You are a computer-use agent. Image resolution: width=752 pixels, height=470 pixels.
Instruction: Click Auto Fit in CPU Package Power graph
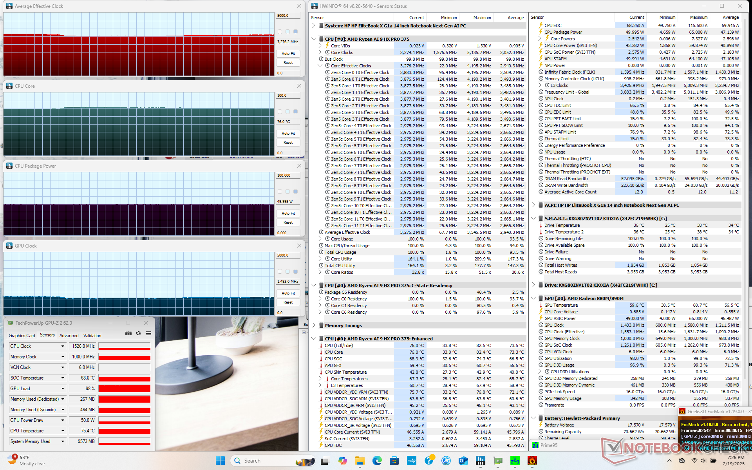point(288,213)
